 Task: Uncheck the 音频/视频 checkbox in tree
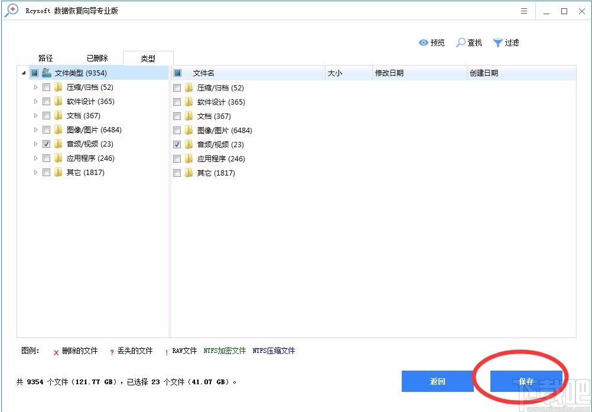46,144
